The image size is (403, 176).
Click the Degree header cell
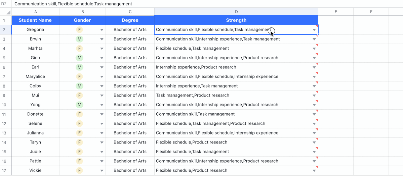130,20
